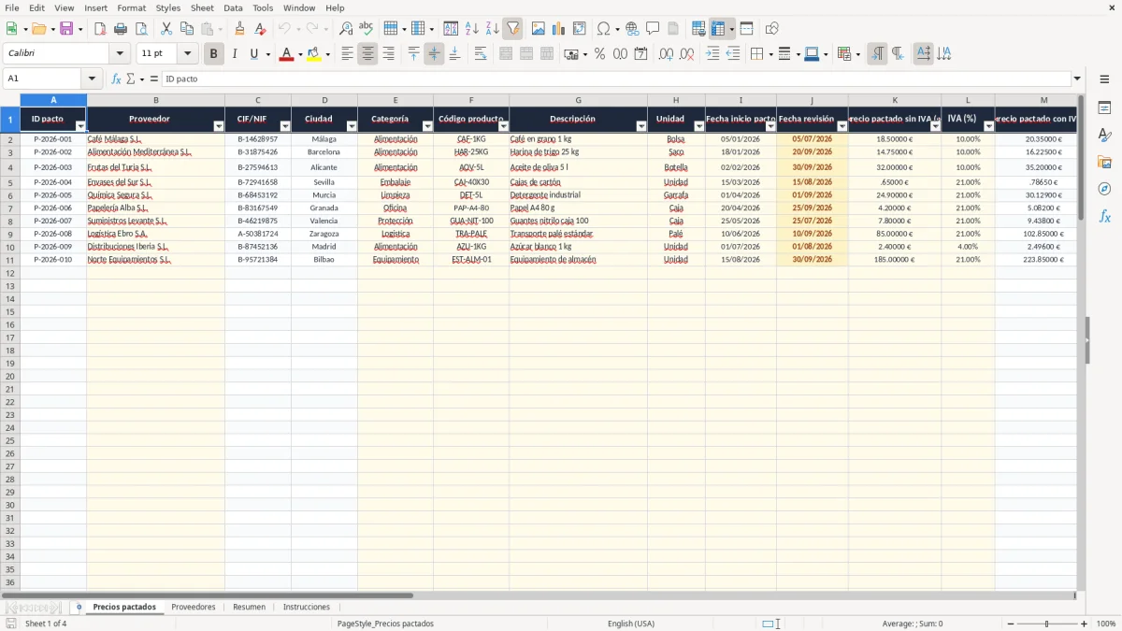Open sidebar Properties panel
Viewport: 1122px width, 631px height.
coord(1104,108)
